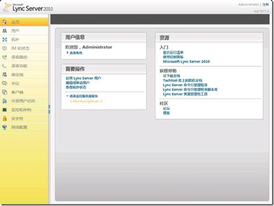Open the 客户端 navigation item
The height and width of the screenshot is (206, 274).
click(x=24, y=92)
